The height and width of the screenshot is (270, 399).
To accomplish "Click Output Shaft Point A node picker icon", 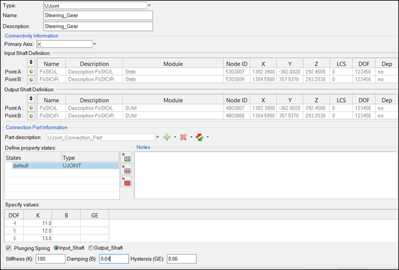I will [31, 108].
